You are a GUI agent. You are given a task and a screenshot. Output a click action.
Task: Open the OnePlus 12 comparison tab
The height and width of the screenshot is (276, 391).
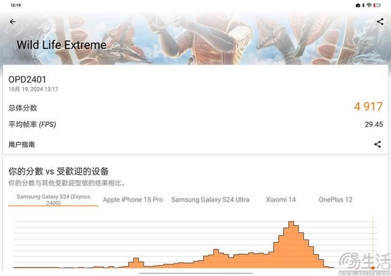point(335,200)
